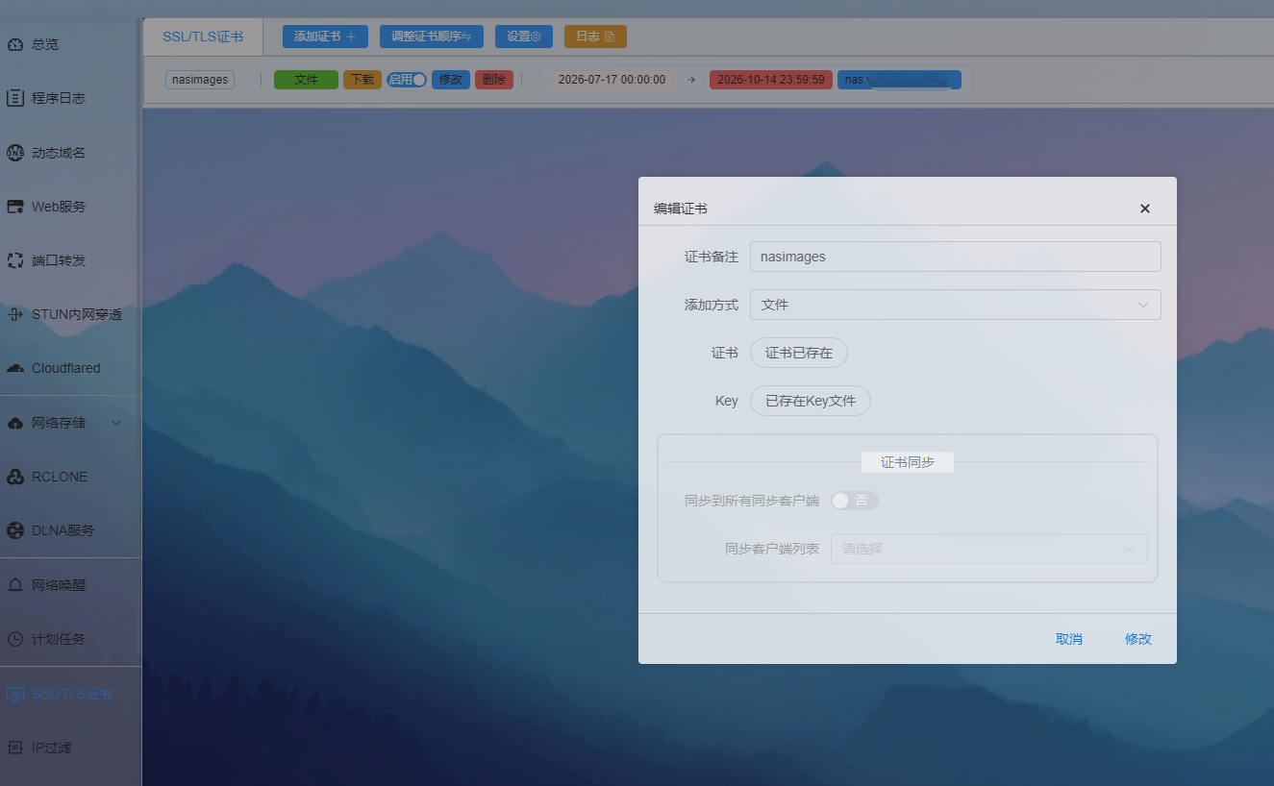1274x786 pixels.
Task: Open the 添加方式 dropdown
Action: pyautogui.click(x=955, y=305)
